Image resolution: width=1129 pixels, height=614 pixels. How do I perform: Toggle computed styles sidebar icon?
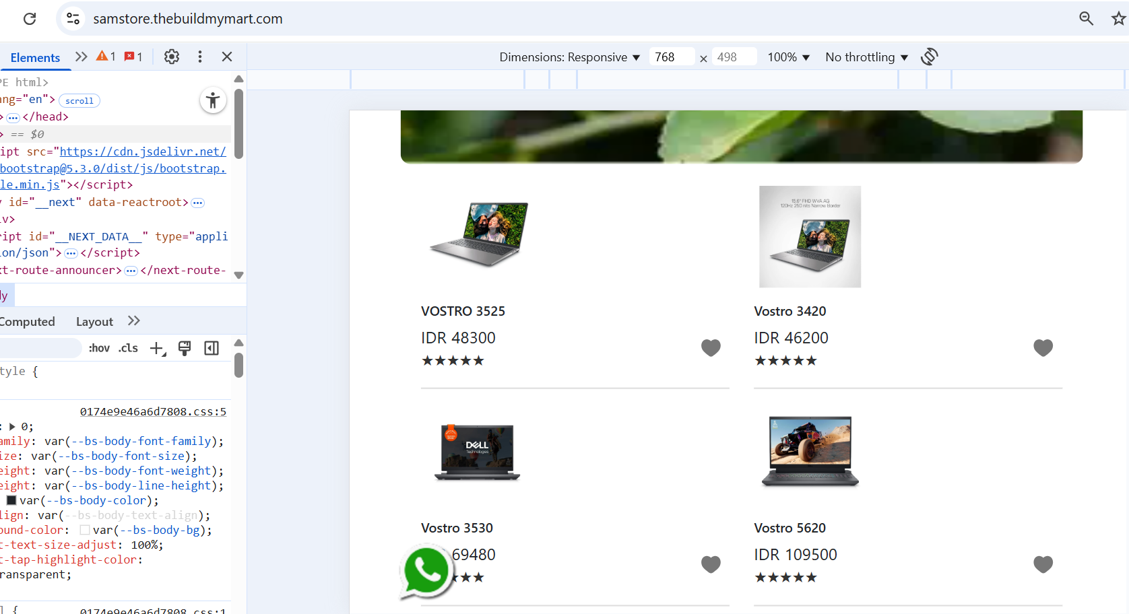point(212,348)
